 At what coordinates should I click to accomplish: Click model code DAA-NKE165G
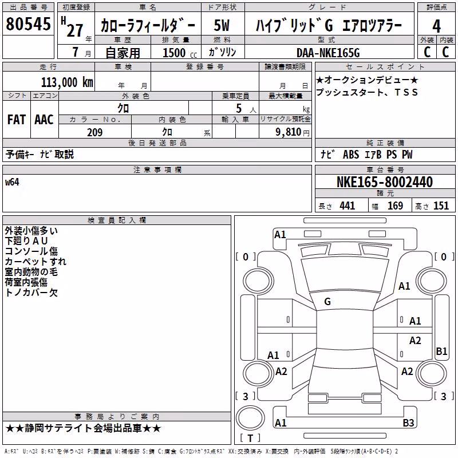[x=328, y=53]
